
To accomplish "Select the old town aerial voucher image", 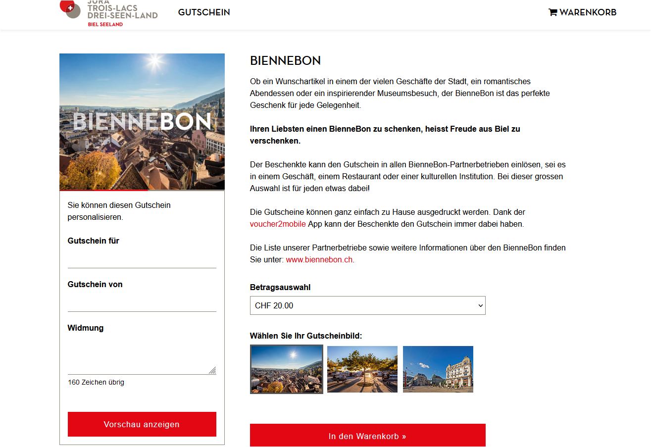I will [287, 369].
